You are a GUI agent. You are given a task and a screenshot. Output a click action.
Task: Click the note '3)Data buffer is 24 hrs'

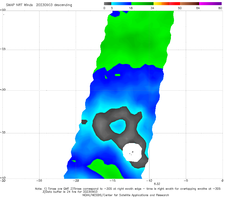click(x=70, y=192)
